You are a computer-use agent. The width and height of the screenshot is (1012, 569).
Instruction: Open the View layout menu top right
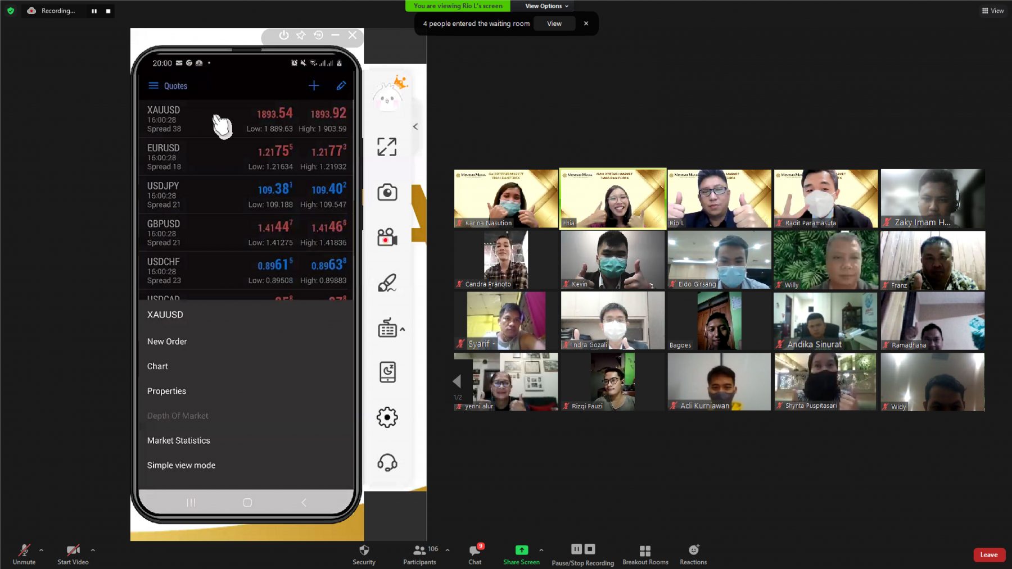click(x=993, y=10)
